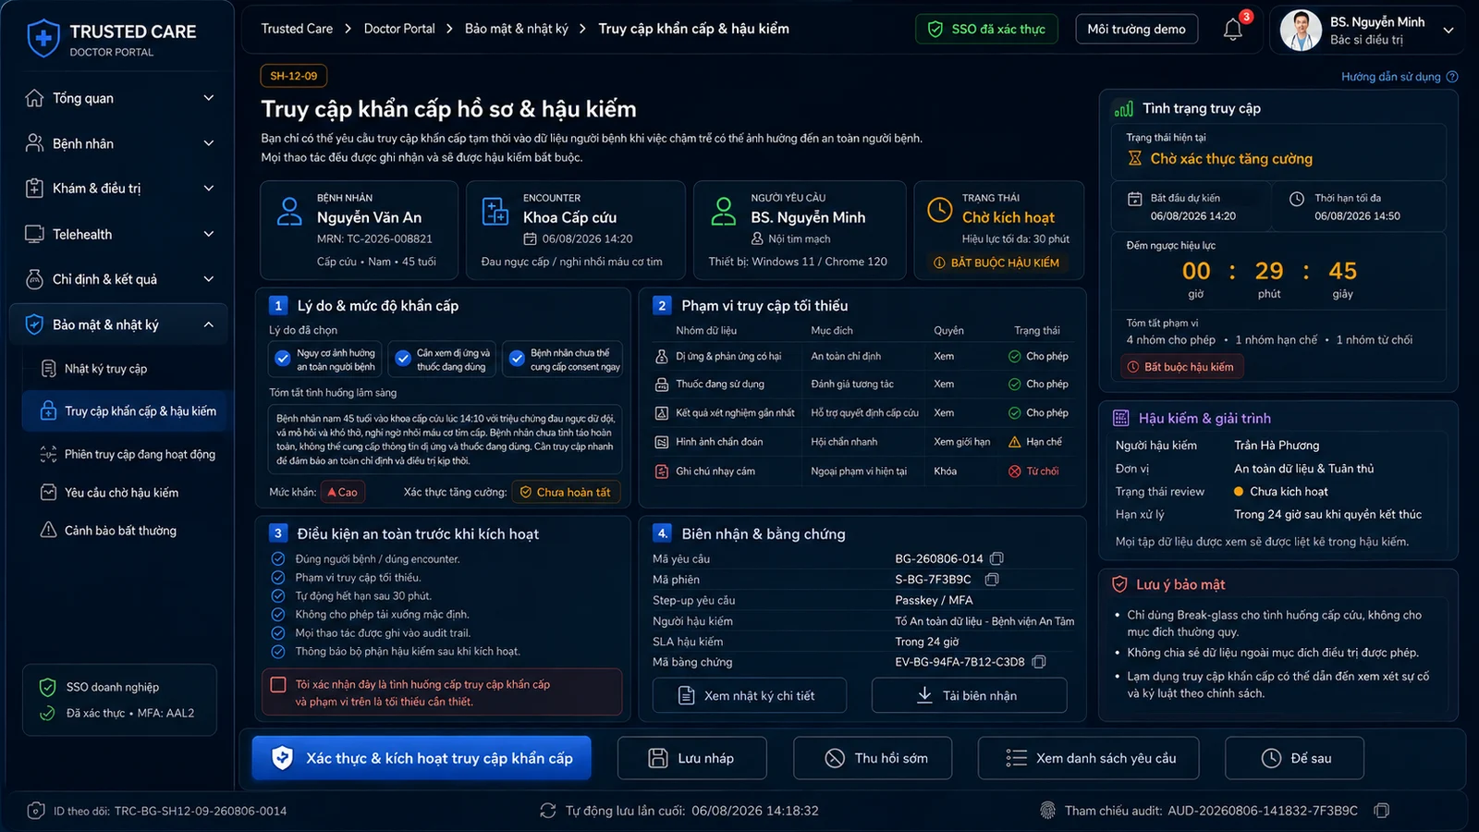The width and height of the screenshot is (1479, 832).
Task: Open Hướng dẫn sử dụng link
Action: click(x=1390, y=77)
